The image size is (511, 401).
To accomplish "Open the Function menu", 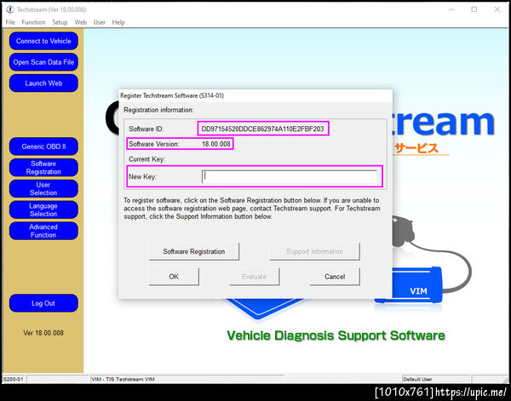I will tap(33, 22).
